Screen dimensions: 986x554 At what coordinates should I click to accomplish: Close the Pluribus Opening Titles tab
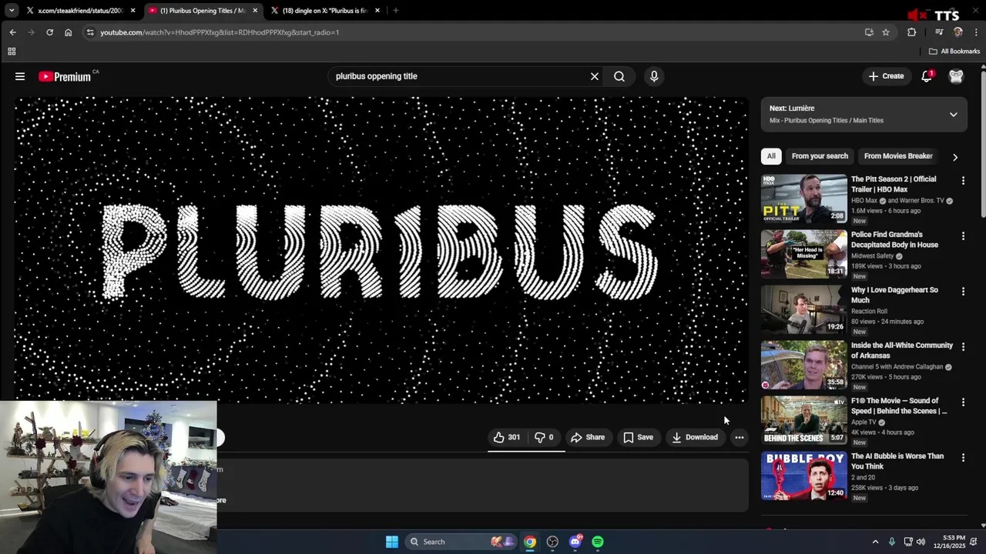pyautogui.click(x=255, y=11)
